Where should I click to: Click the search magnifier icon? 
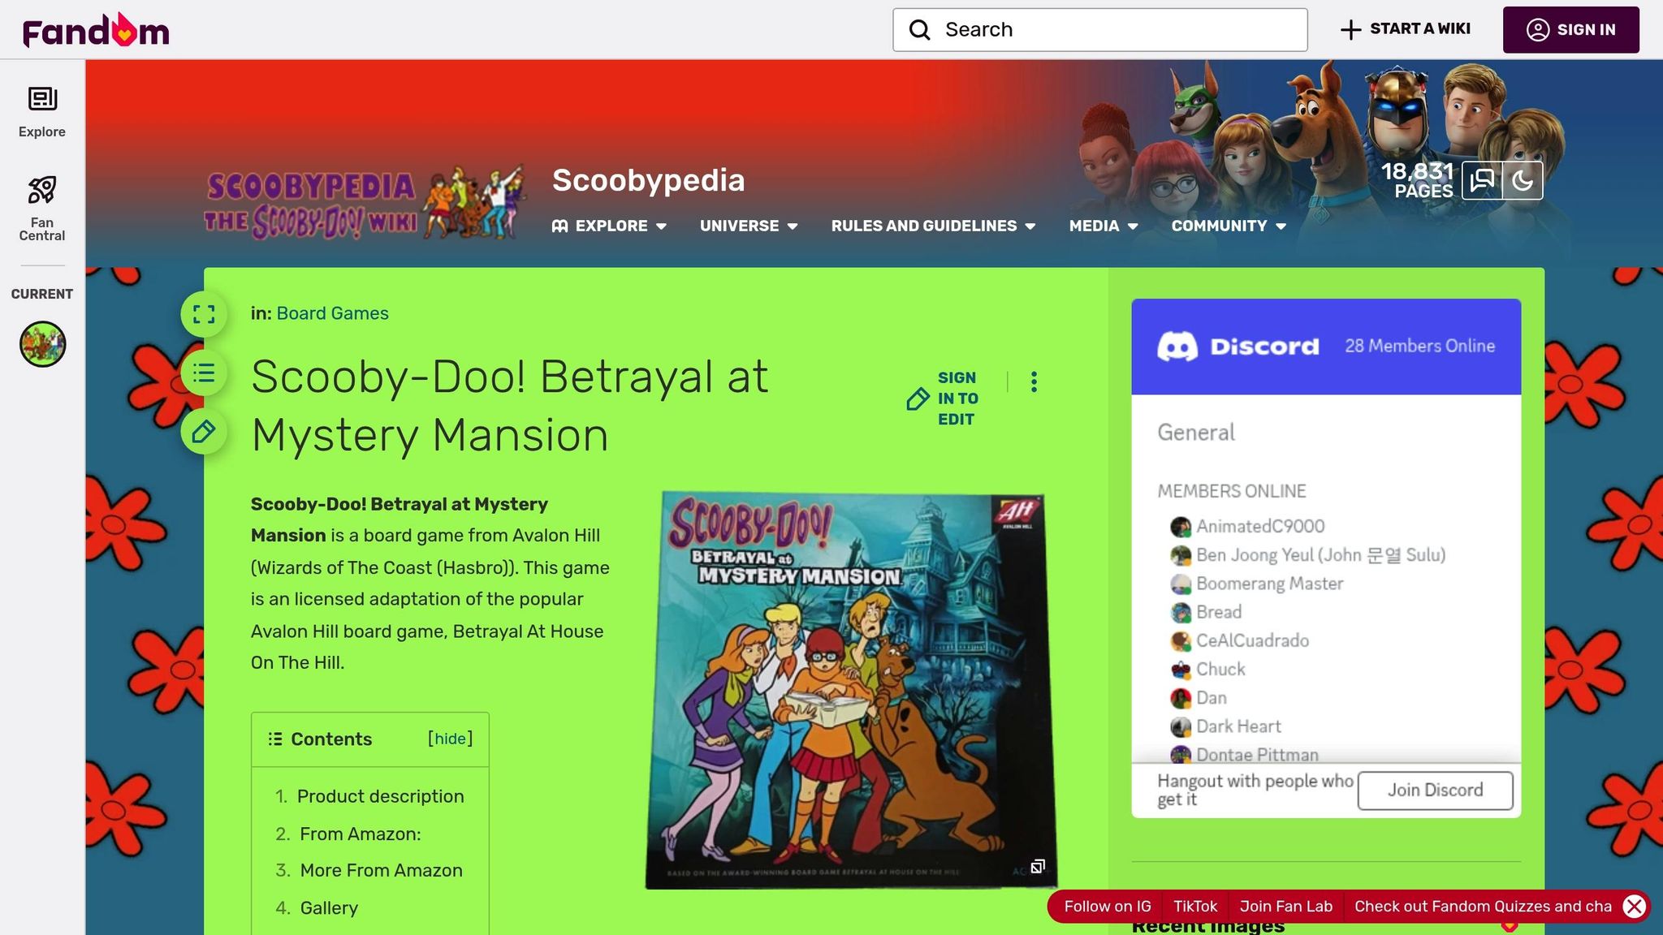click(919, 30)
